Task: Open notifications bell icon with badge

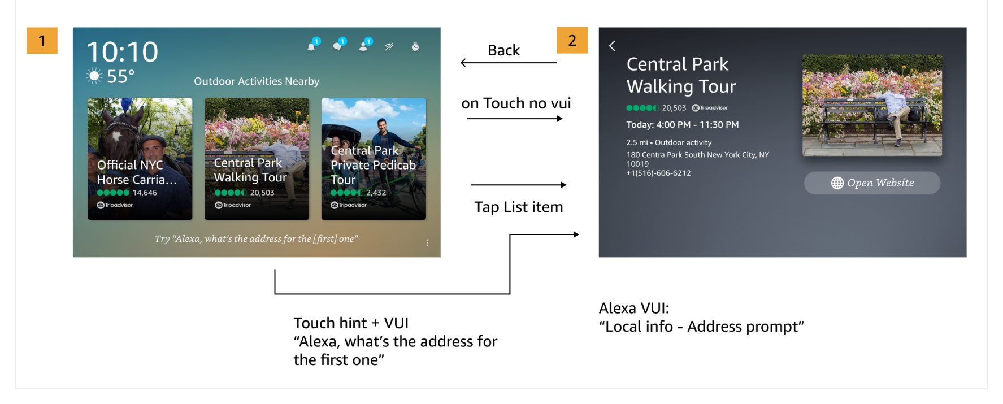Action: coord(311,46)
